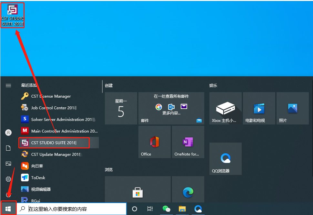Open Settings via the gear icon
This screenshot has width=313, height=215.
(8, 179)
